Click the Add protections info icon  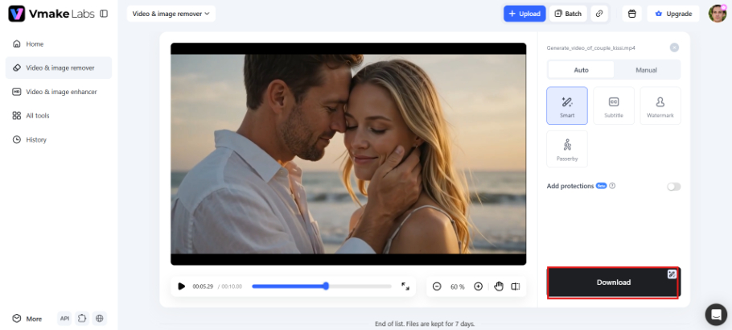[x=612, y=186]
